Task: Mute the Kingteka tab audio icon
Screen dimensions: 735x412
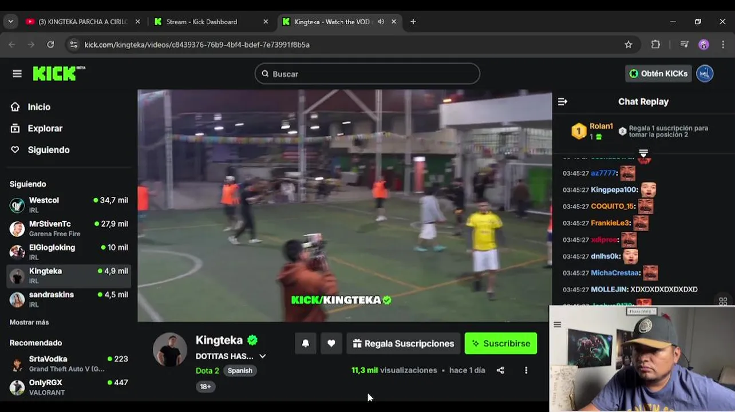Action: point(381,22)
